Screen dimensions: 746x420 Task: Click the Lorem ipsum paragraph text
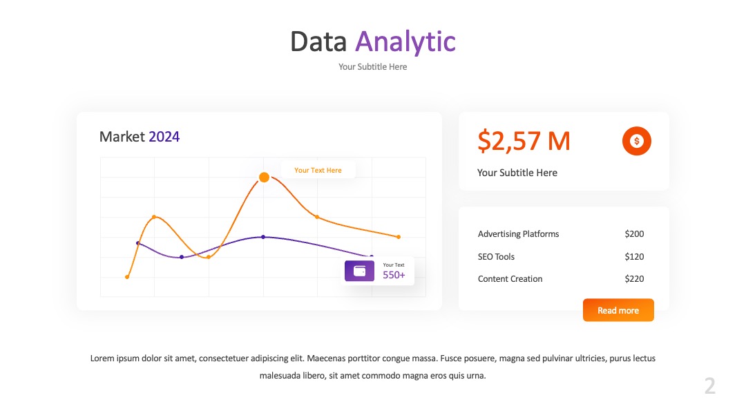coord(372,367)
